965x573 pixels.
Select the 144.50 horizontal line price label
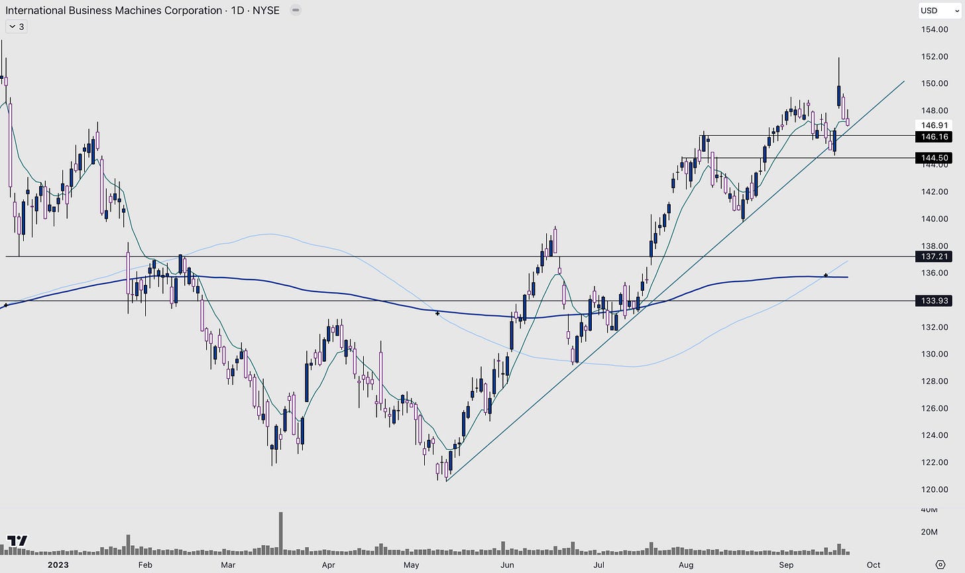[x=933, y=158]
